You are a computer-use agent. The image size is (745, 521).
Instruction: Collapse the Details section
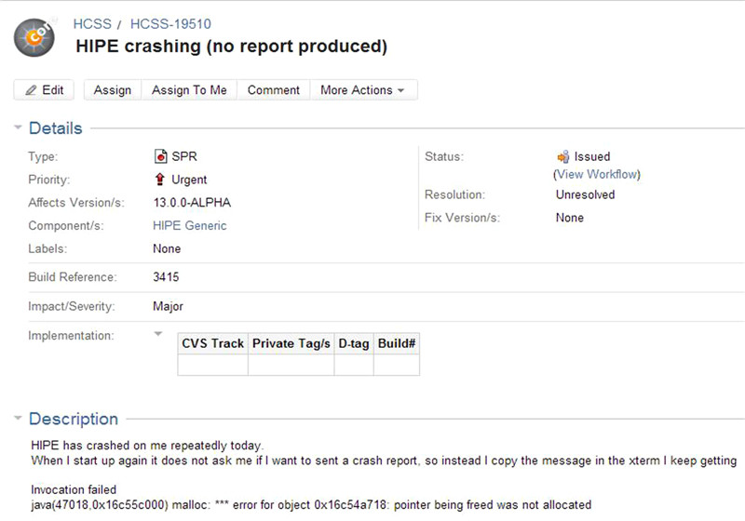[17, 128]
